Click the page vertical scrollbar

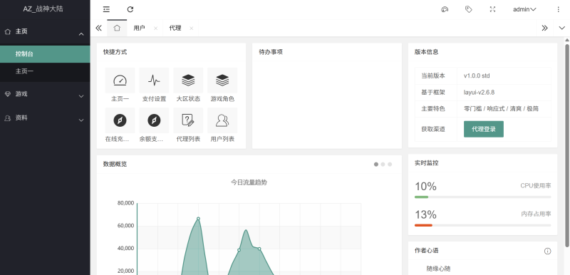coord(566,145)
